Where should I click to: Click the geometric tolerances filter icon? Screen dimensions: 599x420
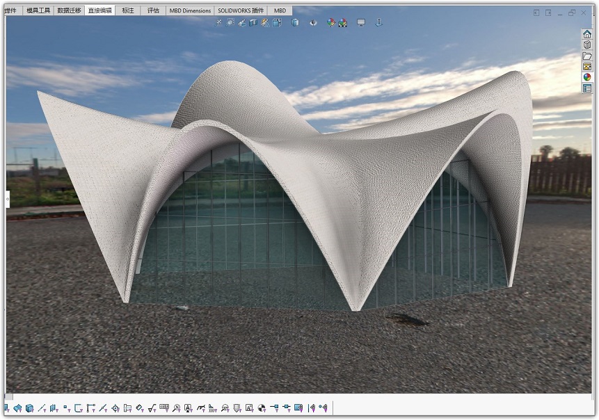click(x=164, y=409)
